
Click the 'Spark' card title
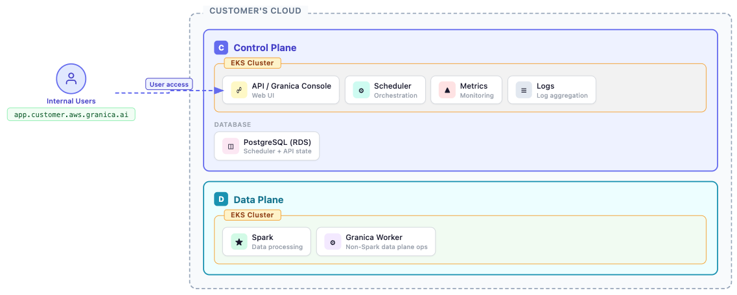[x=263, y=237]
